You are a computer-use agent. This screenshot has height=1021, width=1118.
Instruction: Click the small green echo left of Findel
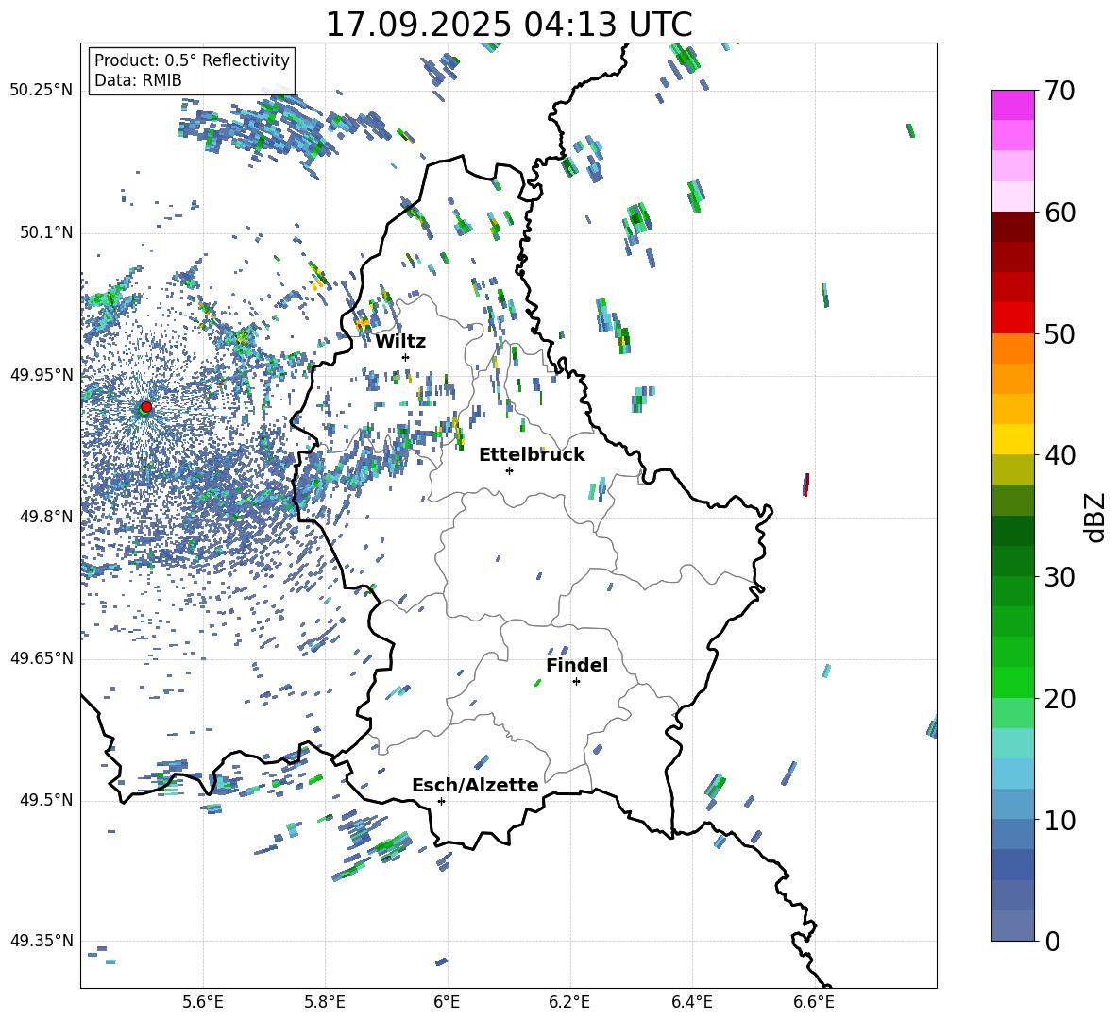537,682
